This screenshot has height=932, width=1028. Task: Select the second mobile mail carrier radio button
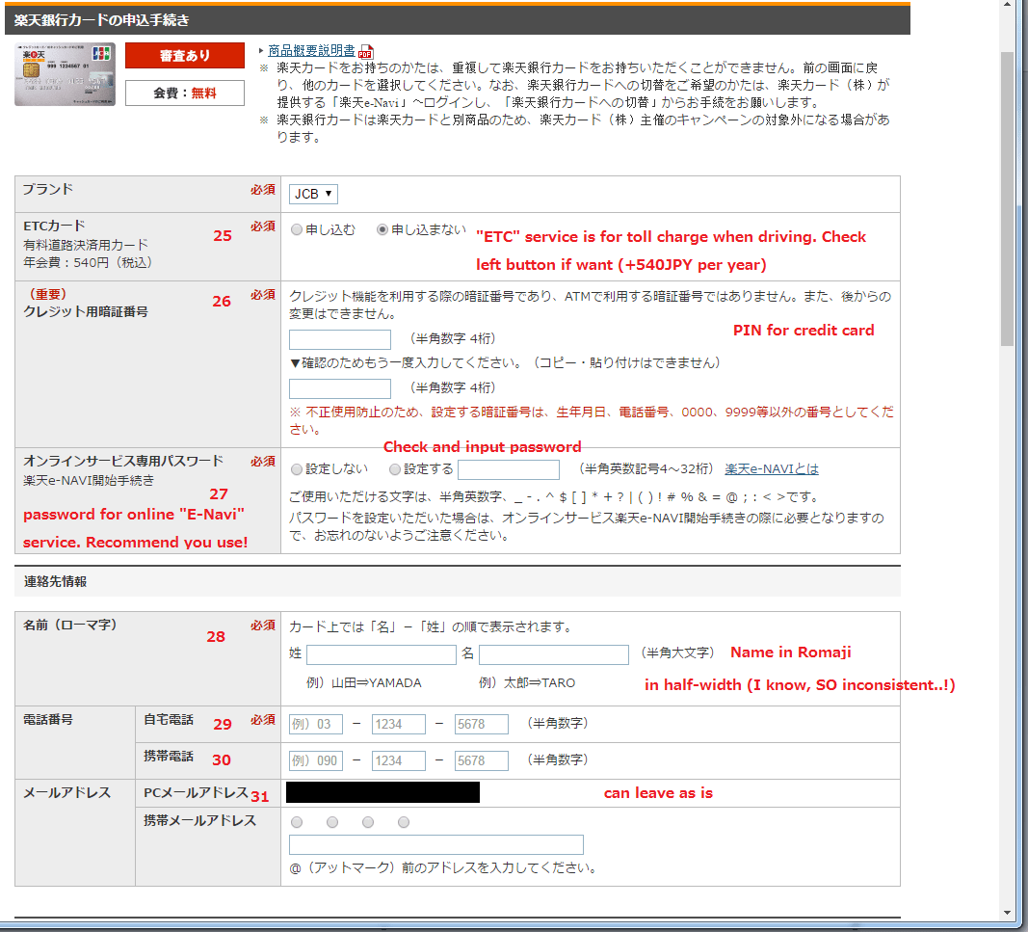coord(332,822)
